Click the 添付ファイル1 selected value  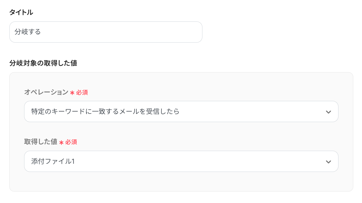[x=53, y=161]
